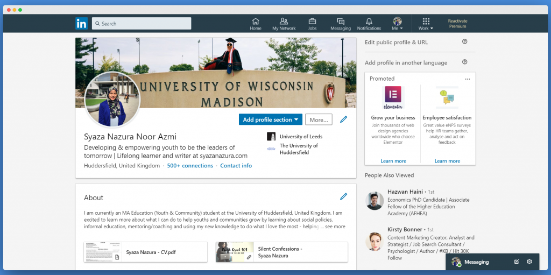
Task: Edit intro with the pencil icon beside More
Action: tap(344, 119)
